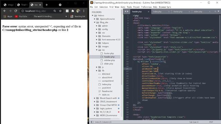Open Find menu
221x124 pixels.
click(x=111, y=7)
